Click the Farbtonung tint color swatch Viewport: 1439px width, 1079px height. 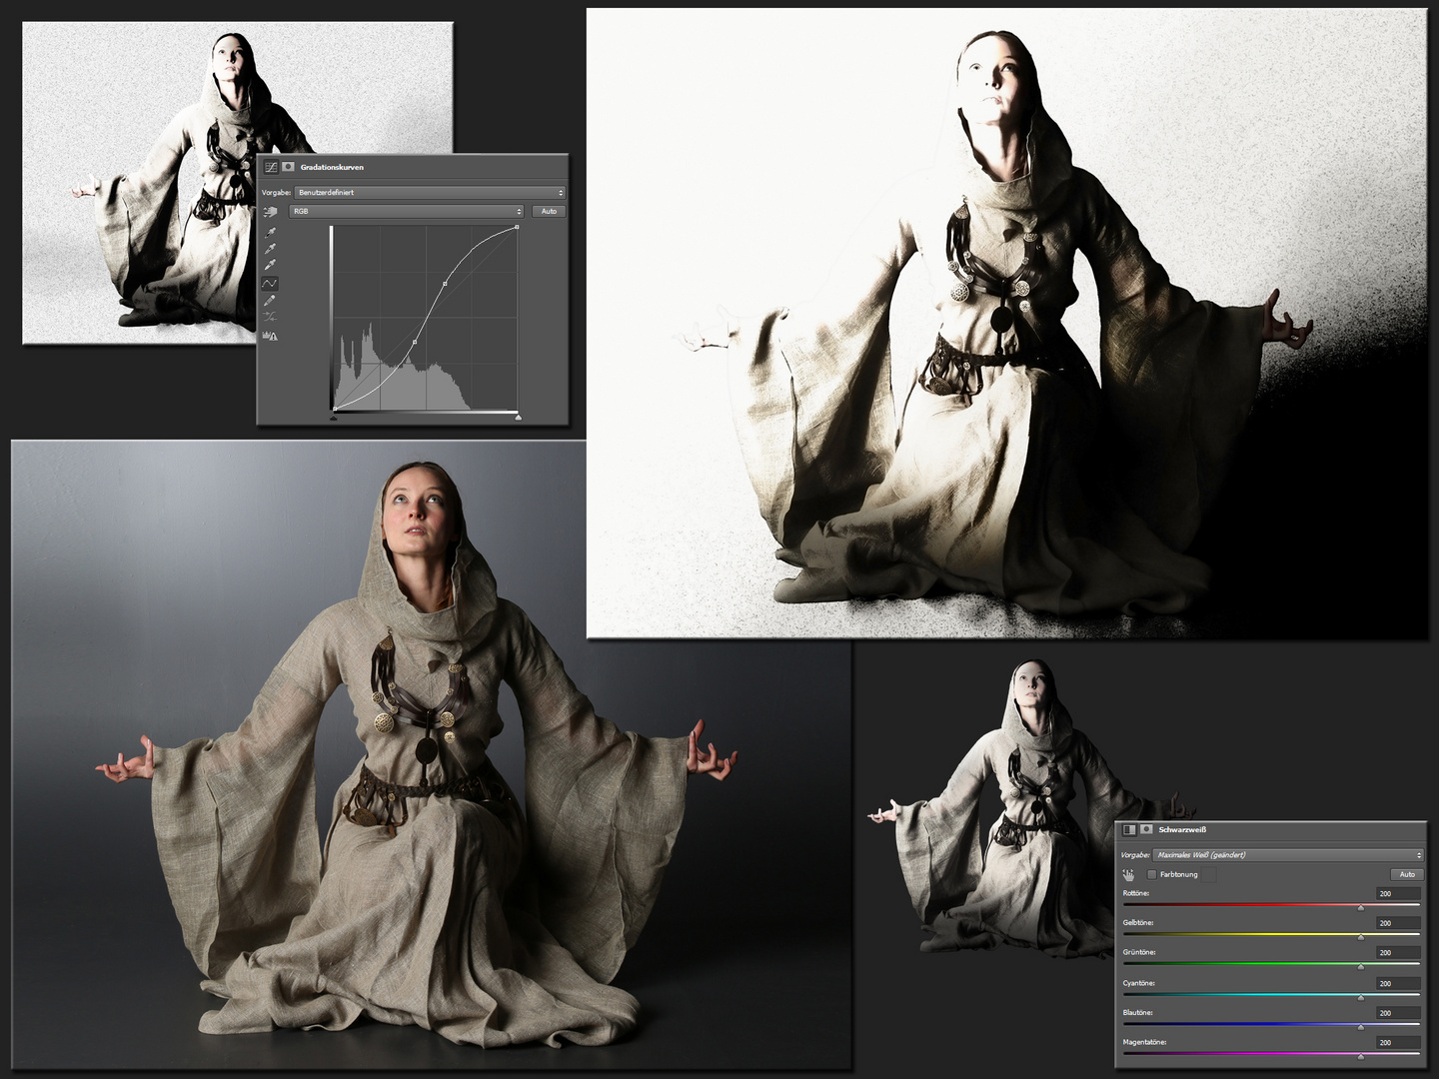click(1208, 875)
